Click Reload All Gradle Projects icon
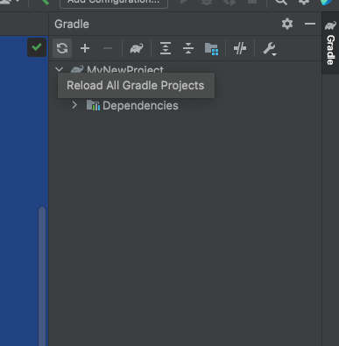This screenshot has height=346, width=339. (62, 48)
